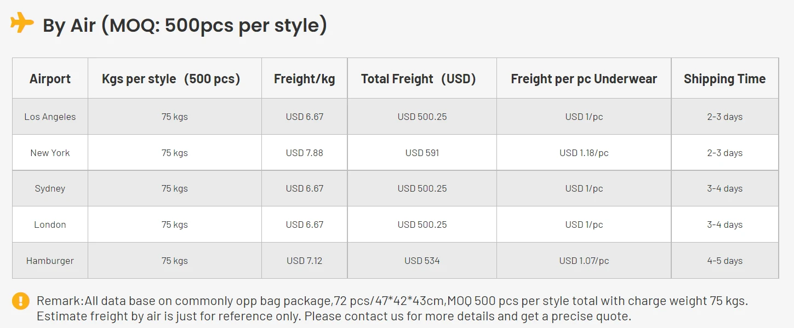Select the Sydney row label

point(50,188)
